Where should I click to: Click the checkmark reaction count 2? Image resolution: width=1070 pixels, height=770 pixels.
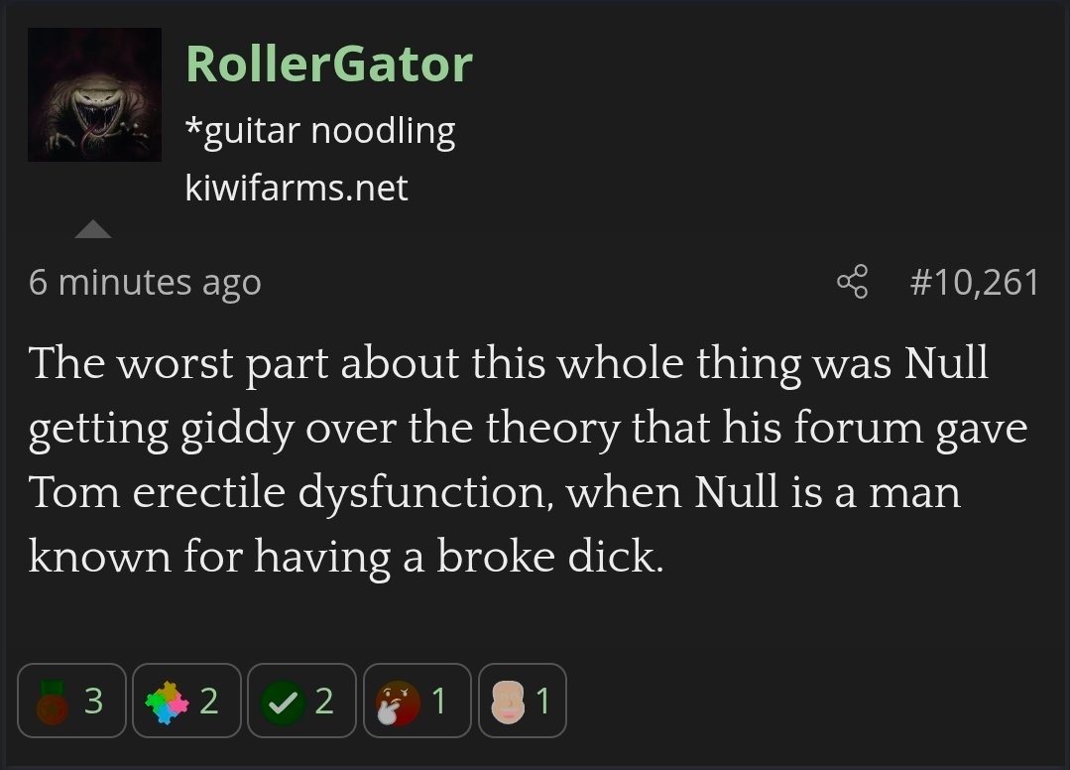coord(323,702)
